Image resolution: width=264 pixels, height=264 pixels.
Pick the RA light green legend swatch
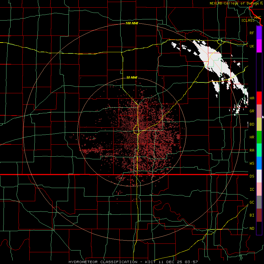pos(259,150)
